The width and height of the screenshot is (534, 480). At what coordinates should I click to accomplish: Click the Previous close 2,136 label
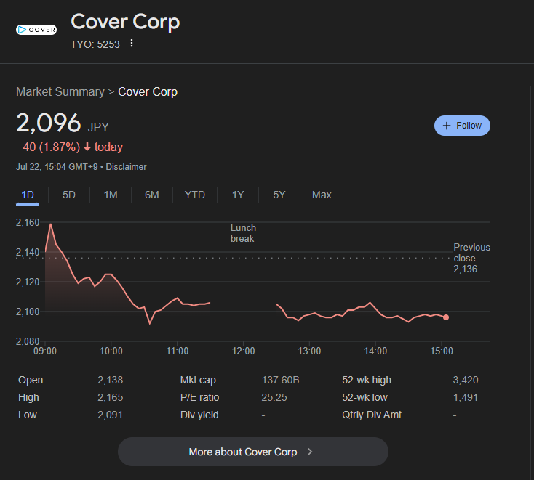471,258
